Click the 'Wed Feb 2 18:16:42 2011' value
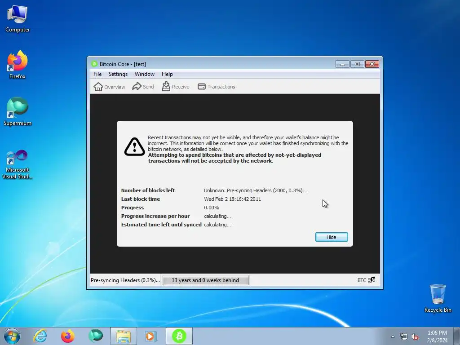The width and height of the screenshot is (460, 345). pyautogui.click(x=232, y=199)
